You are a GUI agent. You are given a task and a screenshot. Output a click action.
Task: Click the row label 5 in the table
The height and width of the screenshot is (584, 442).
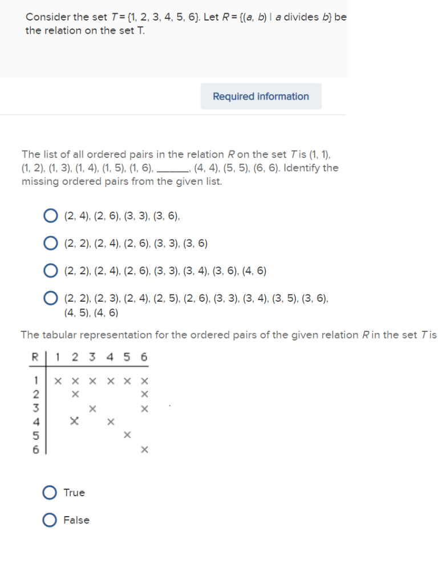(x=35, y=435)
